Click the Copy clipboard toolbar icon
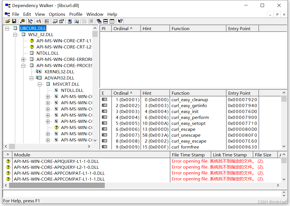The image size is (290, 206). 22,21
